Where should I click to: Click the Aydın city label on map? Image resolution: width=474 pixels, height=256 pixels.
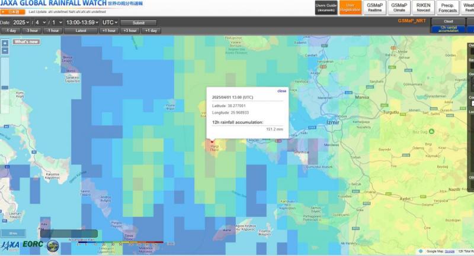[405, 199]
